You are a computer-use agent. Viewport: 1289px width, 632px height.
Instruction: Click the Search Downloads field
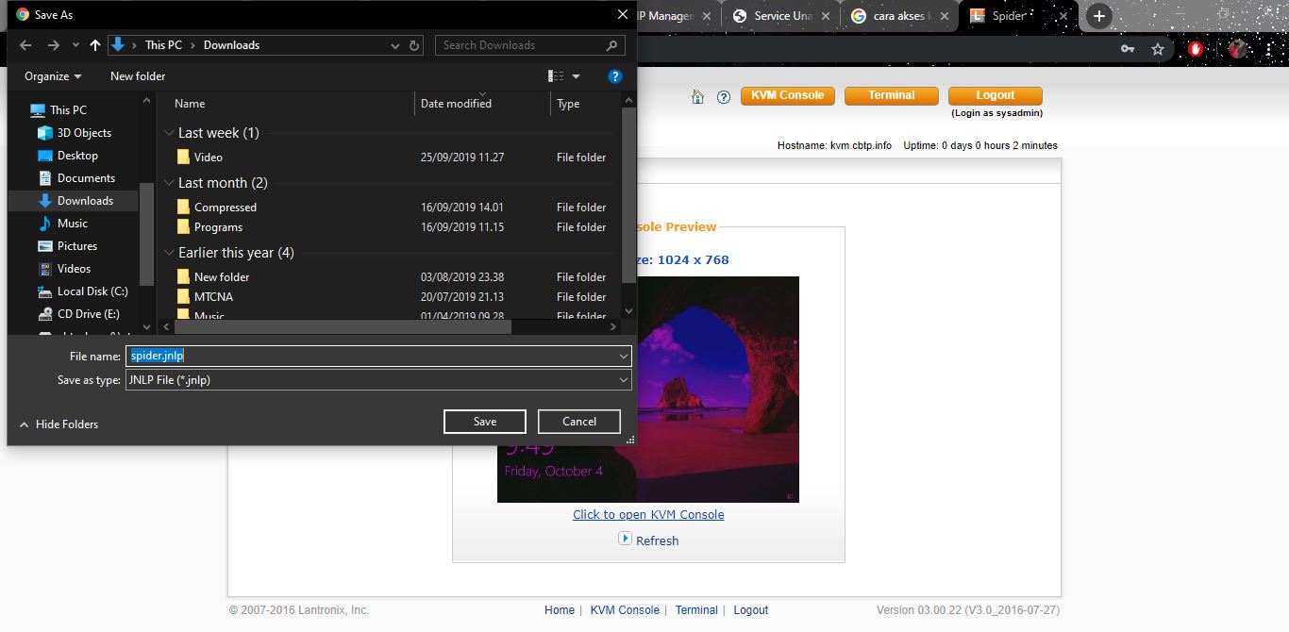click(x=519, y=45)
